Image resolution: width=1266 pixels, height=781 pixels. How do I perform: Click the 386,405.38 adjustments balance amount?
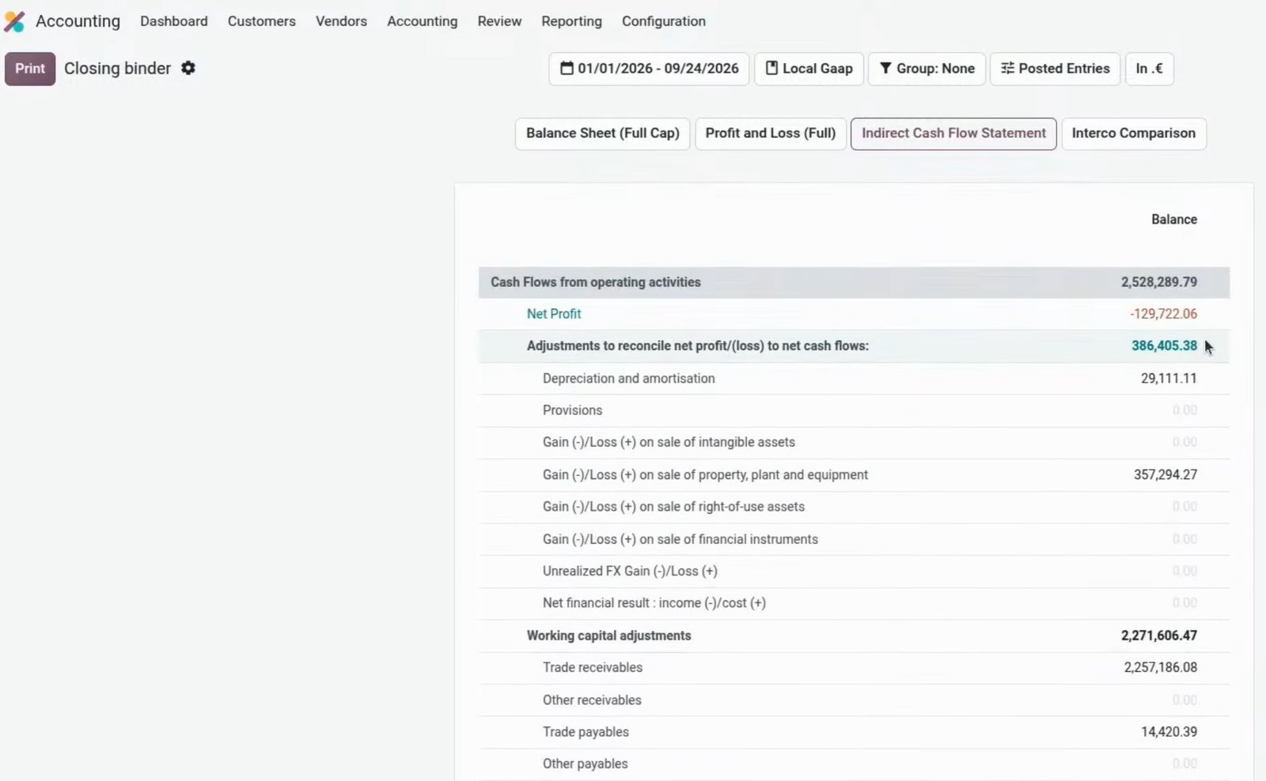pyautogui.click(x=1164, y=345)
